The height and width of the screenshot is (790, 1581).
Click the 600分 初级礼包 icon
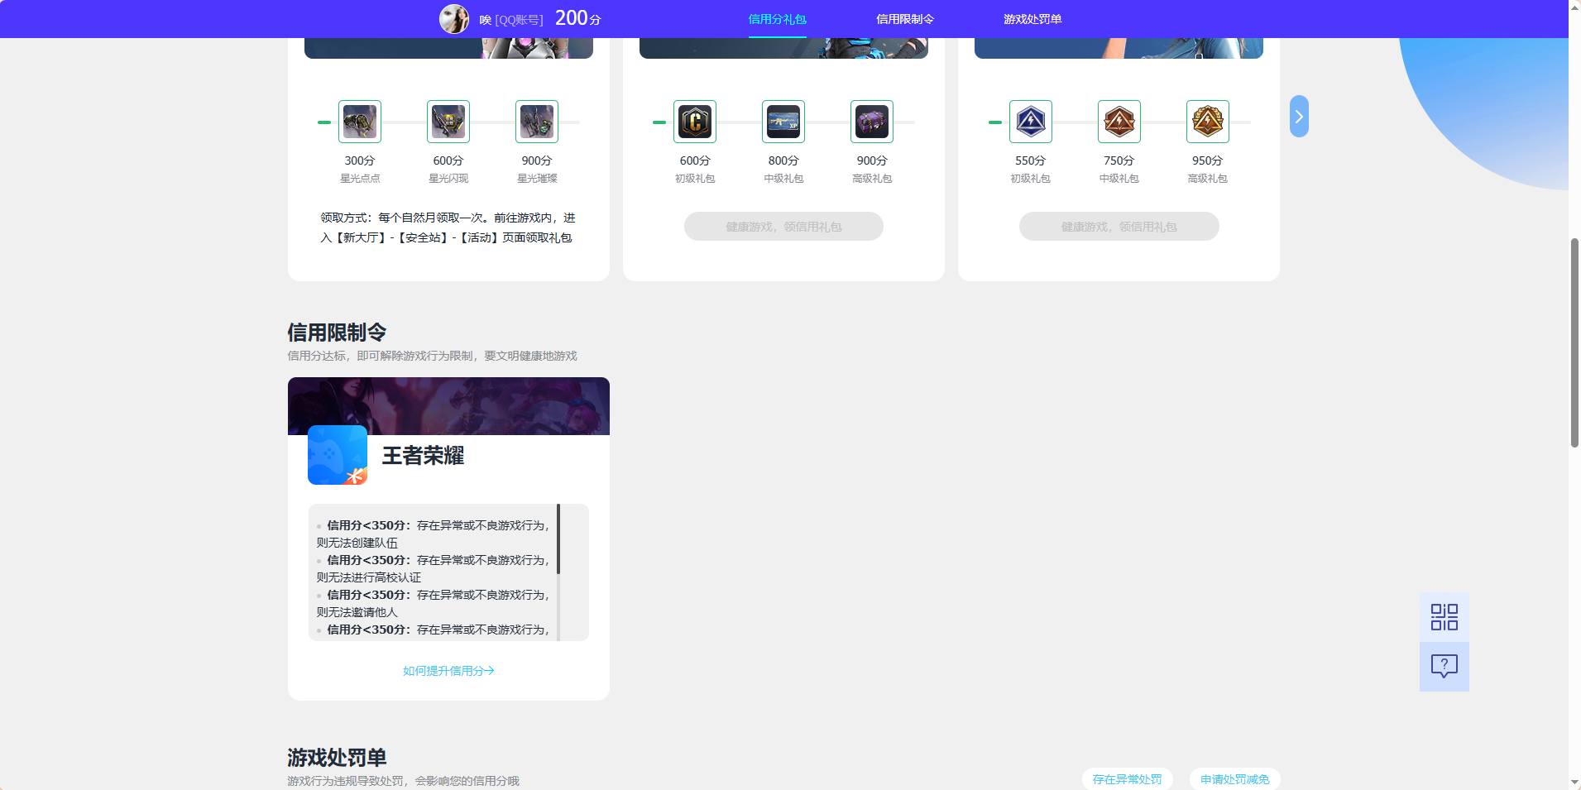(695, 122)
